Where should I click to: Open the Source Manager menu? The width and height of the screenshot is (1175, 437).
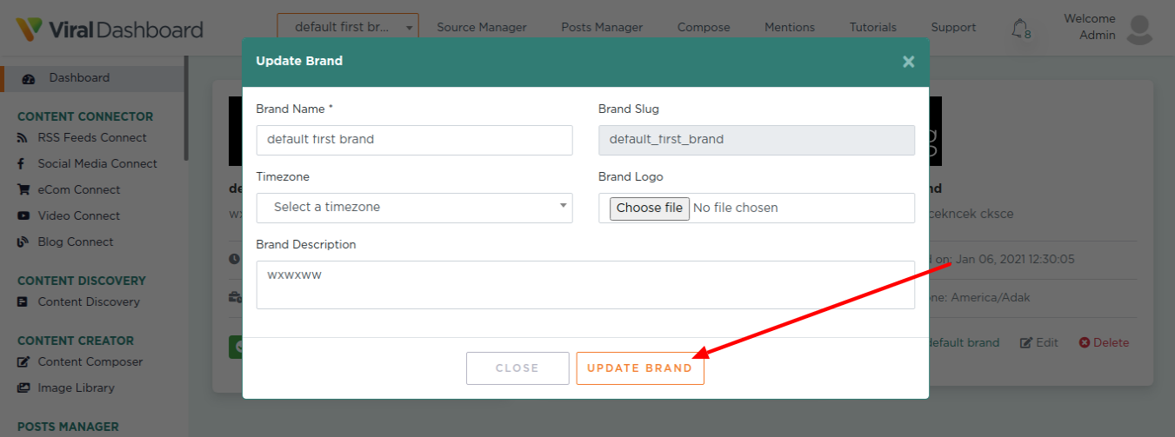(x=481, y=27)
